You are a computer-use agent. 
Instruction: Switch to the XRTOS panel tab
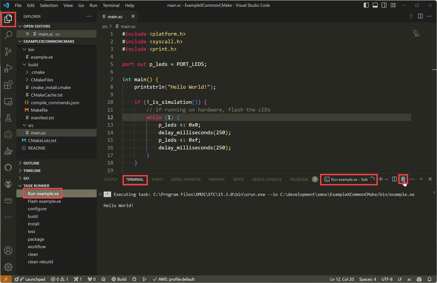coord(238,180)
